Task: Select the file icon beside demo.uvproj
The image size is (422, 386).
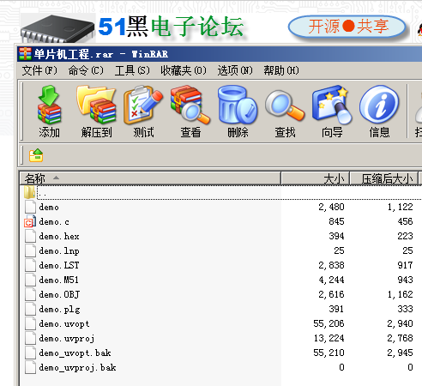Action: [x=30, y=338]
